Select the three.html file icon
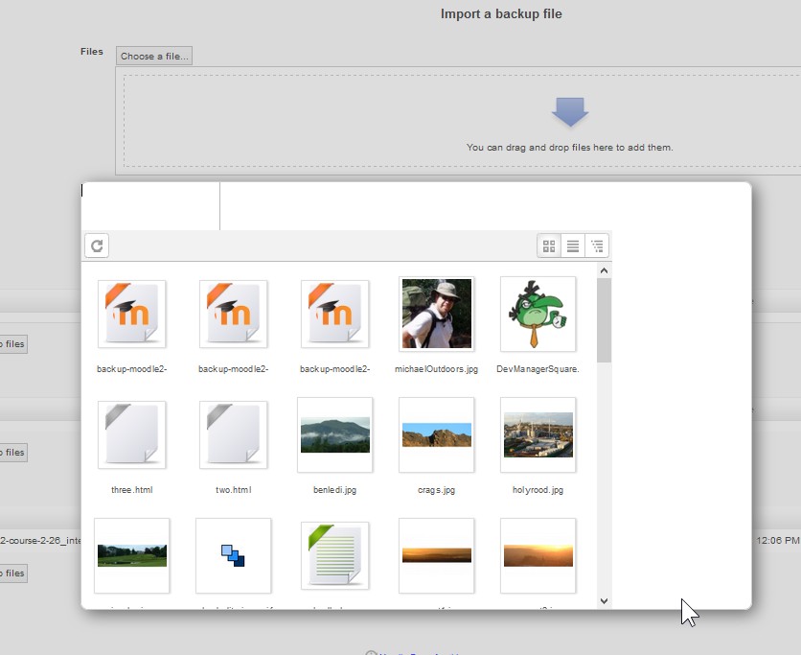Screen dimensions: 801x655 point(132,434)
